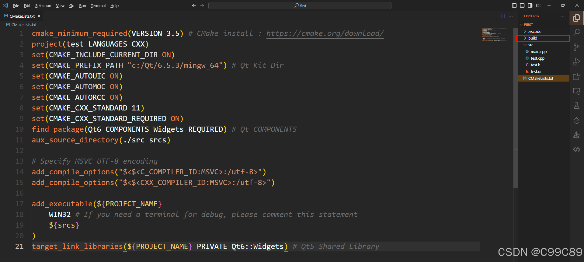Open the View menu
The image size is (584, 262).
tap(60, 5)
